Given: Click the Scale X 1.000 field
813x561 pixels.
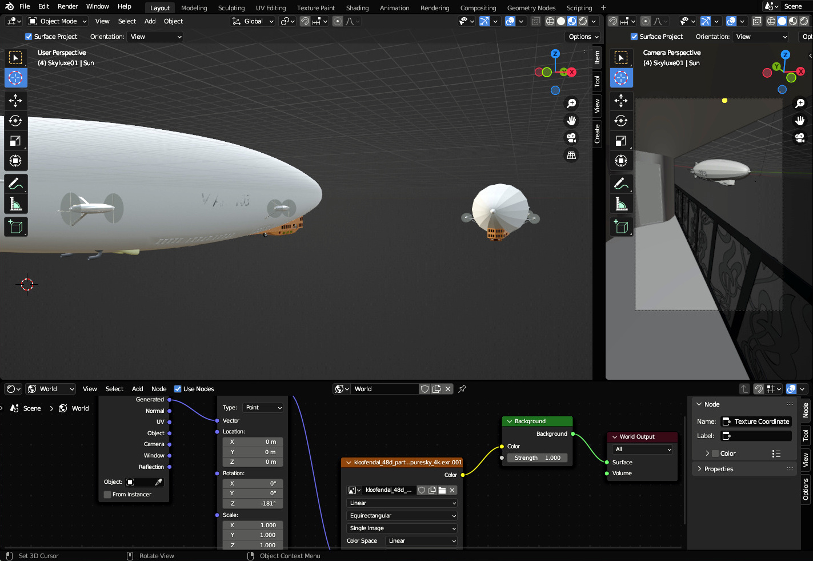Looking at the screenshot, I should pyautogui.click(x=253, y=526).
